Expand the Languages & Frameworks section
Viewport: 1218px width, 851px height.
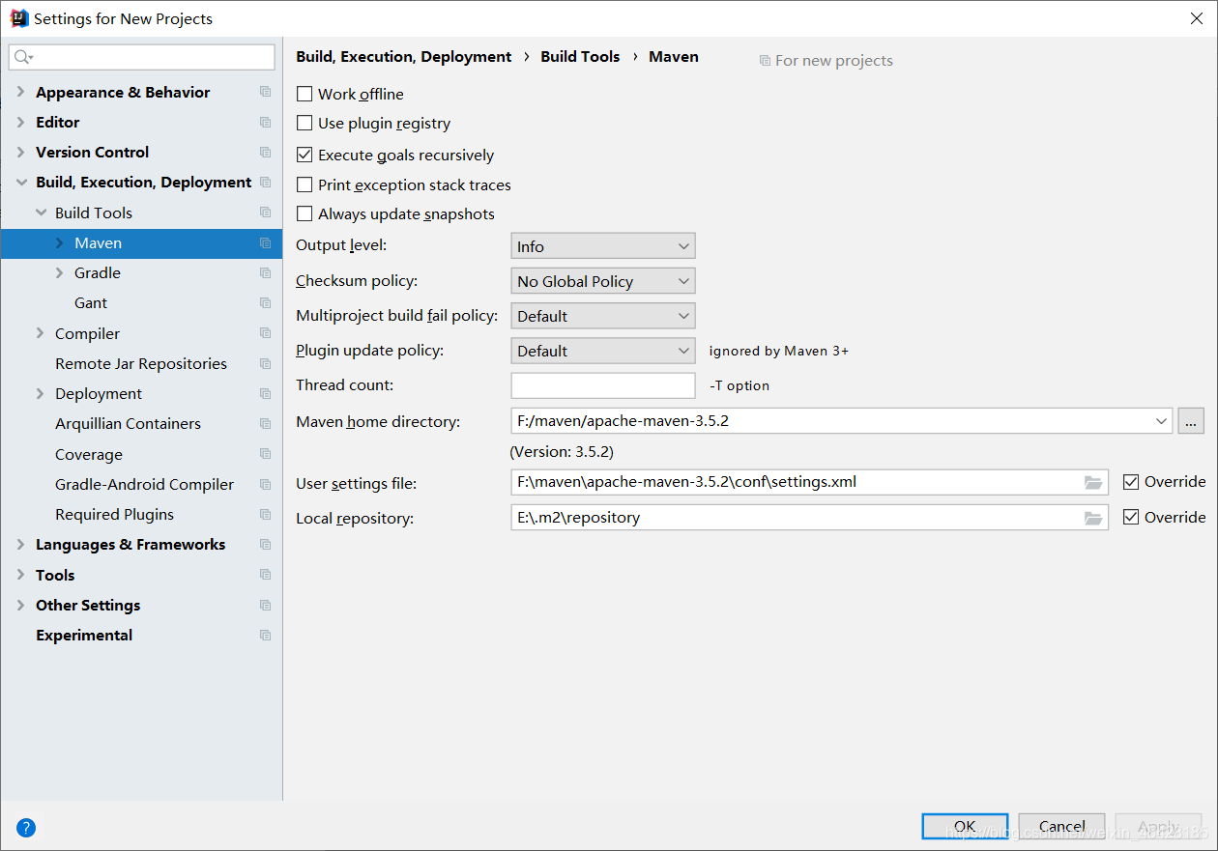tap(21, 545)
